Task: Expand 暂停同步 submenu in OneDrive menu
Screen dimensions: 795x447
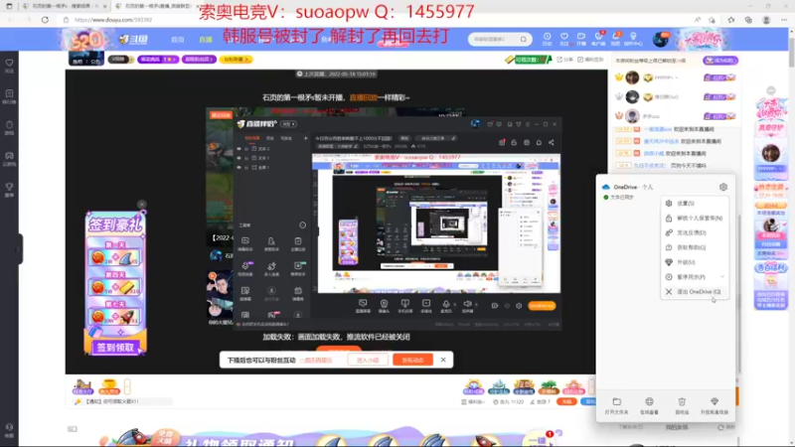Action: (x=695, y=277)
